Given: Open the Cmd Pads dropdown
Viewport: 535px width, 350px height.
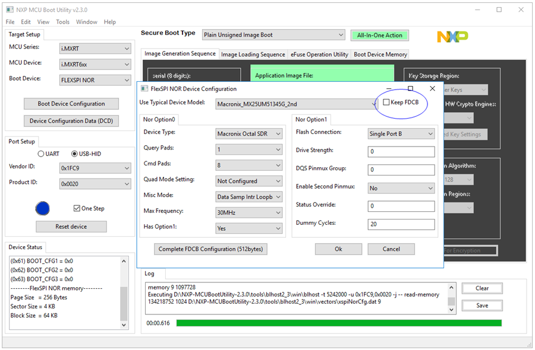Looking at the screenshot, I should point(248,165).
